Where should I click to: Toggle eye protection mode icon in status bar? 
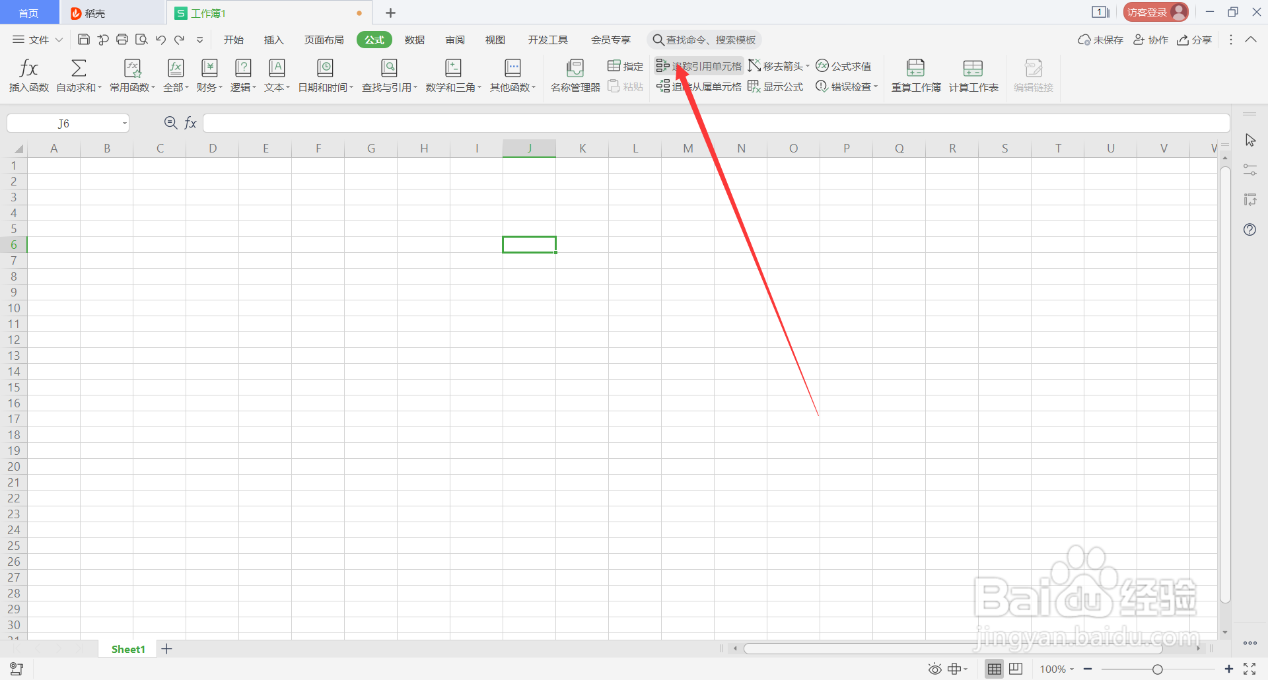coord(935,669)
